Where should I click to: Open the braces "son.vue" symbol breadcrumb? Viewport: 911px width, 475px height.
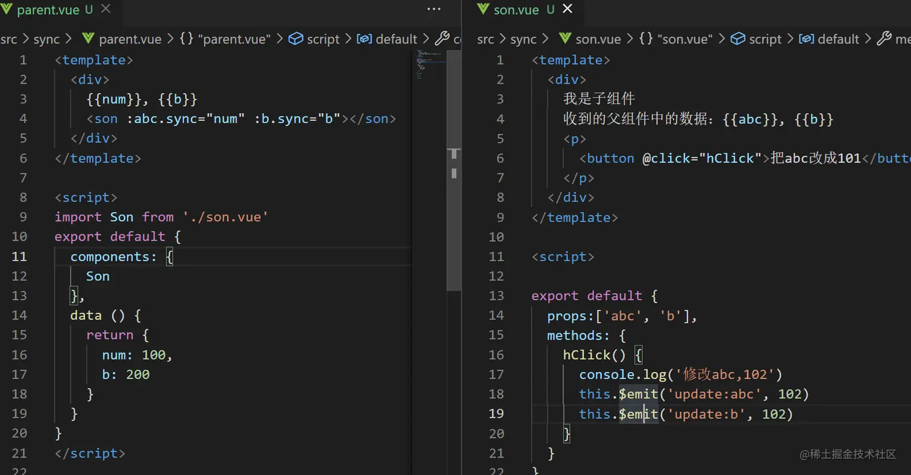coord(676,39)
